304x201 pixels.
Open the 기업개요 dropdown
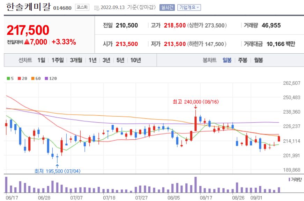click(189, 8)
